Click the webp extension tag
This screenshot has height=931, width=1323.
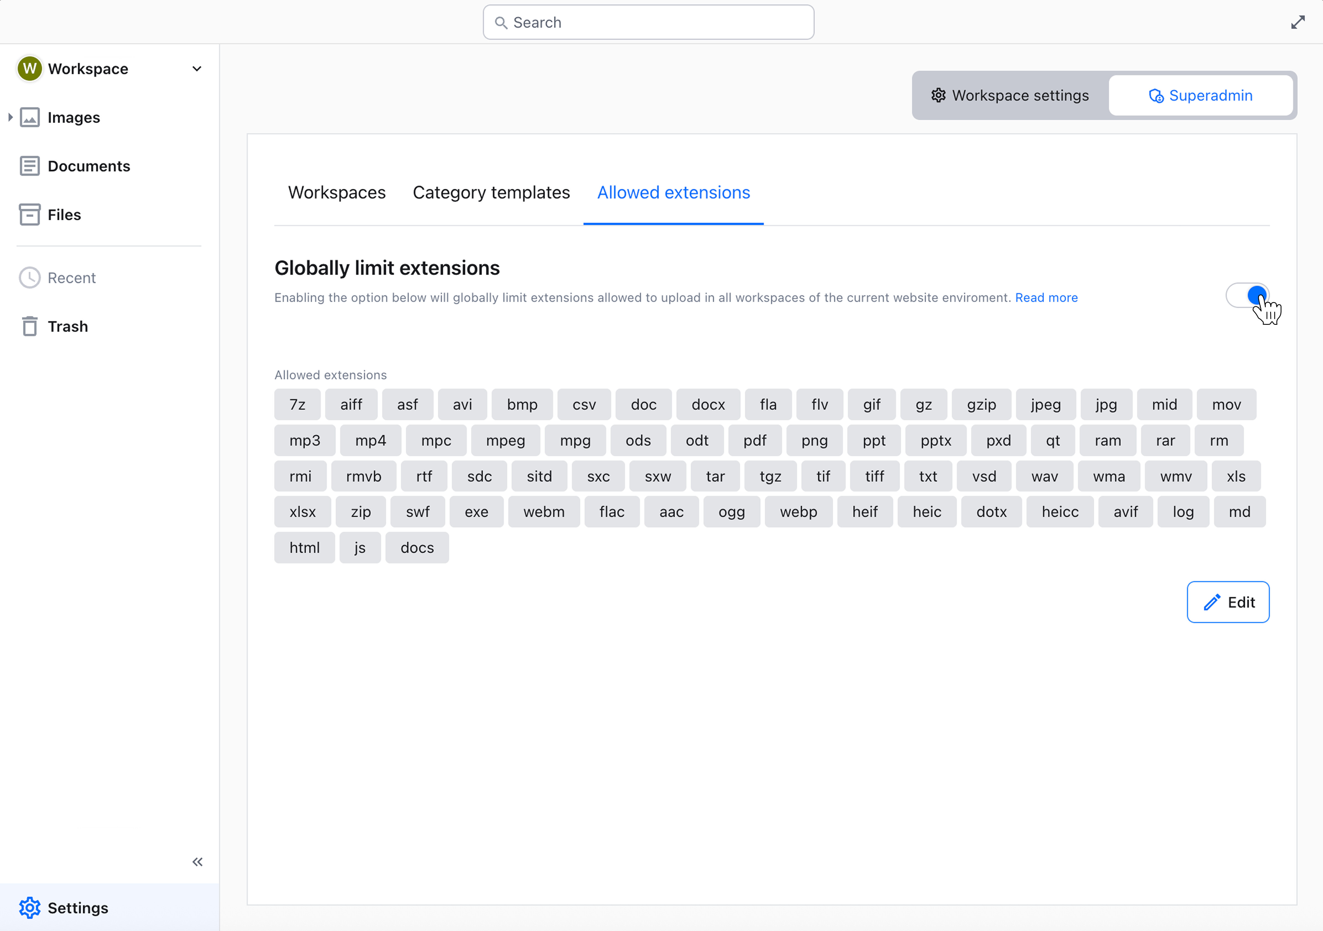(798, 512)
